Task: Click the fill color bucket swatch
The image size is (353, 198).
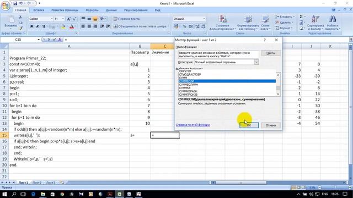Action: click(x=63, y=26)
